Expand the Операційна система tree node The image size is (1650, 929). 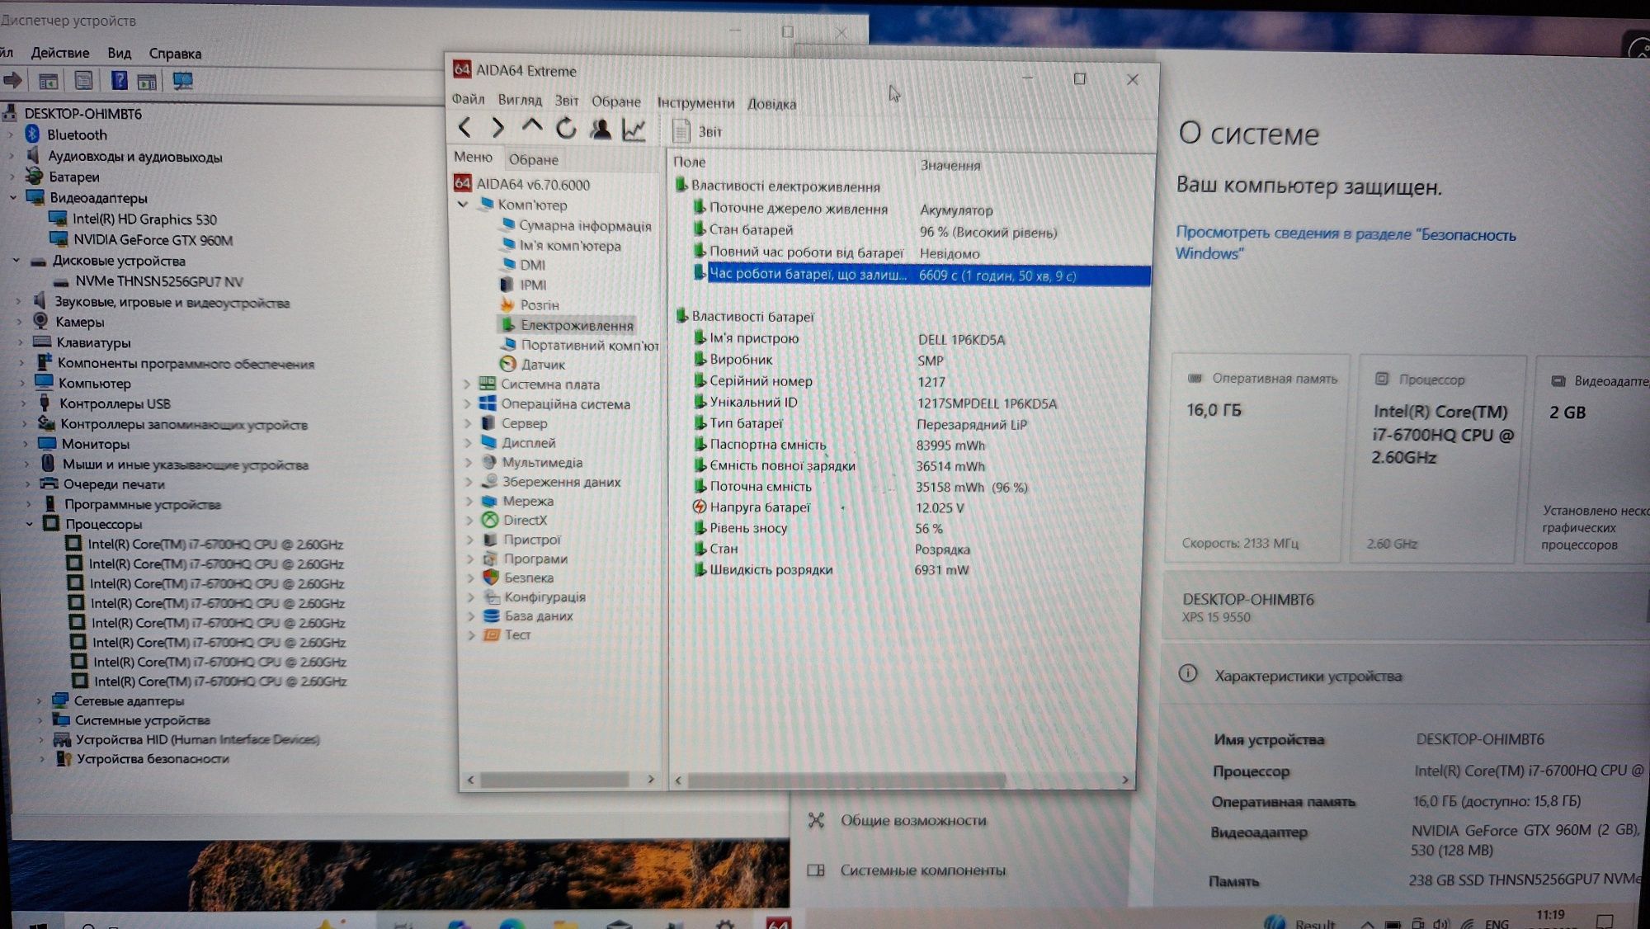pos(467,404)
